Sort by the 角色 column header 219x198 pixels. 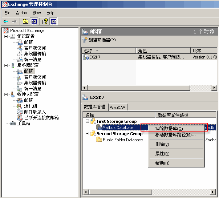(x=163, y=50)
